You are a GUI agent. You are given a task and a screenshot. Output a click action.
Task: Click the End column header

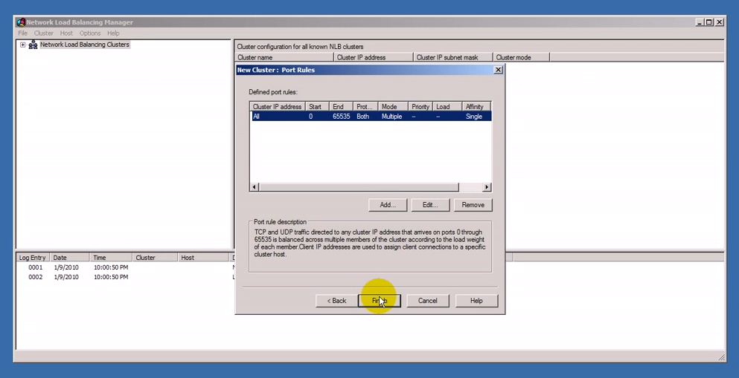coord(341,107)
